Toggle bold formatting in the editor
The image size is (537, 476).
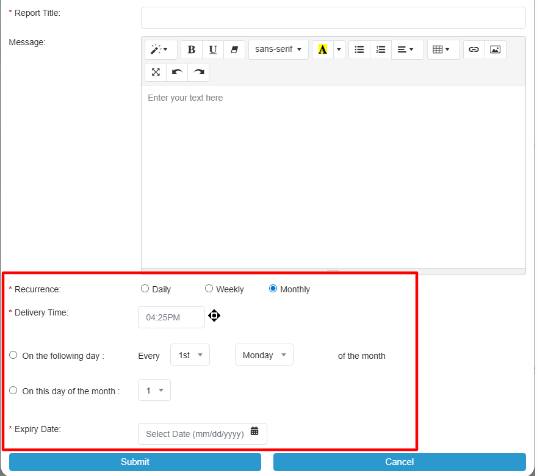(x=192, y=50)
